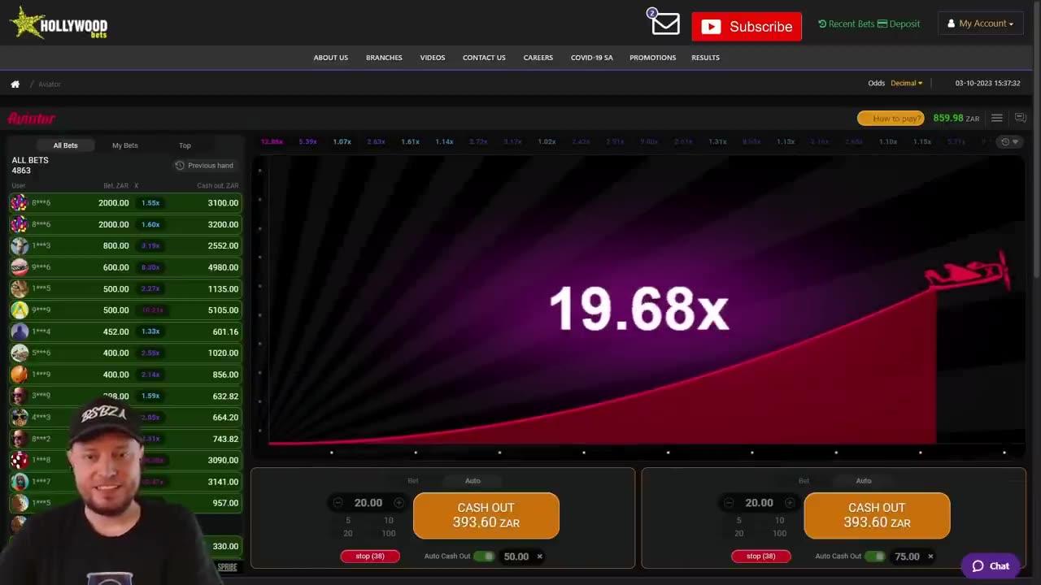Decrease right bet amount with minus icon
Screen dimensions: 1041x585
pos(729,503)
